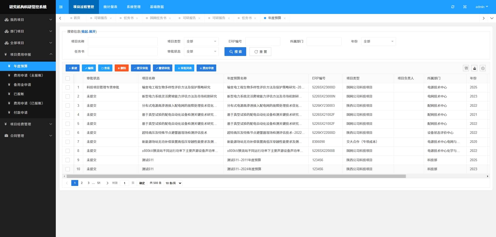This screenshot has height=237, width=496.
Task: Switch to the 统计报表 top menu
Action: click(x=110, y=7)
